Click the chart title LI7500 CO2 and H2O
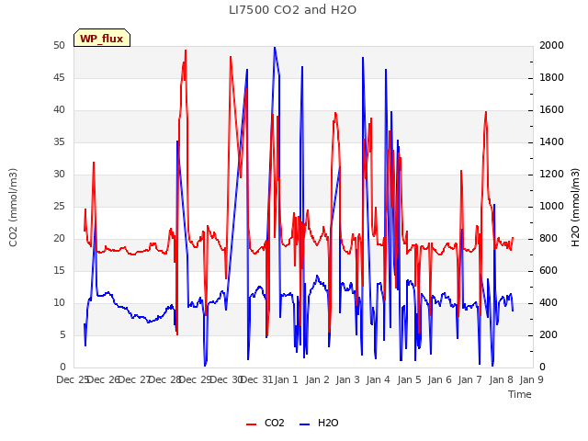 [292, 10]
